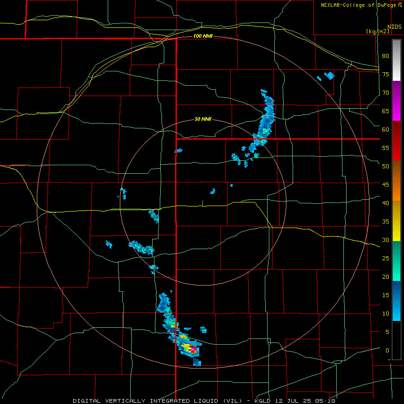Click the scale value 40
This screenshot has width=404, height=404.
pos(386,203)
